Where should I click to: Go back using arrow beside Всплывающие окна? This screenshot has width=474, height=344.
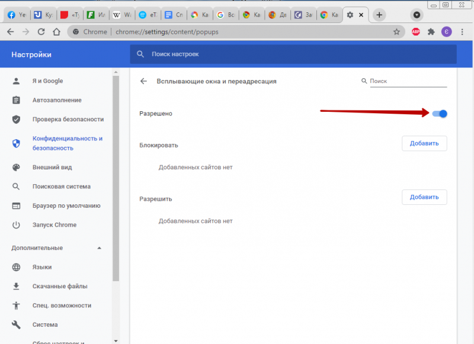143,81
